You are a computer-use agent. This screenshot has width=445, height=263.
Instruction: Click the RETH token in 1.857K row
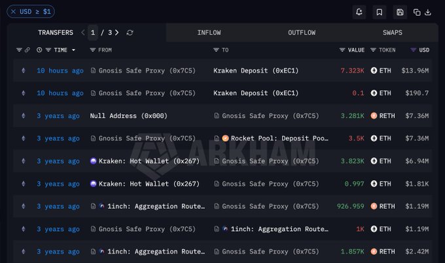tap(383, 252)
